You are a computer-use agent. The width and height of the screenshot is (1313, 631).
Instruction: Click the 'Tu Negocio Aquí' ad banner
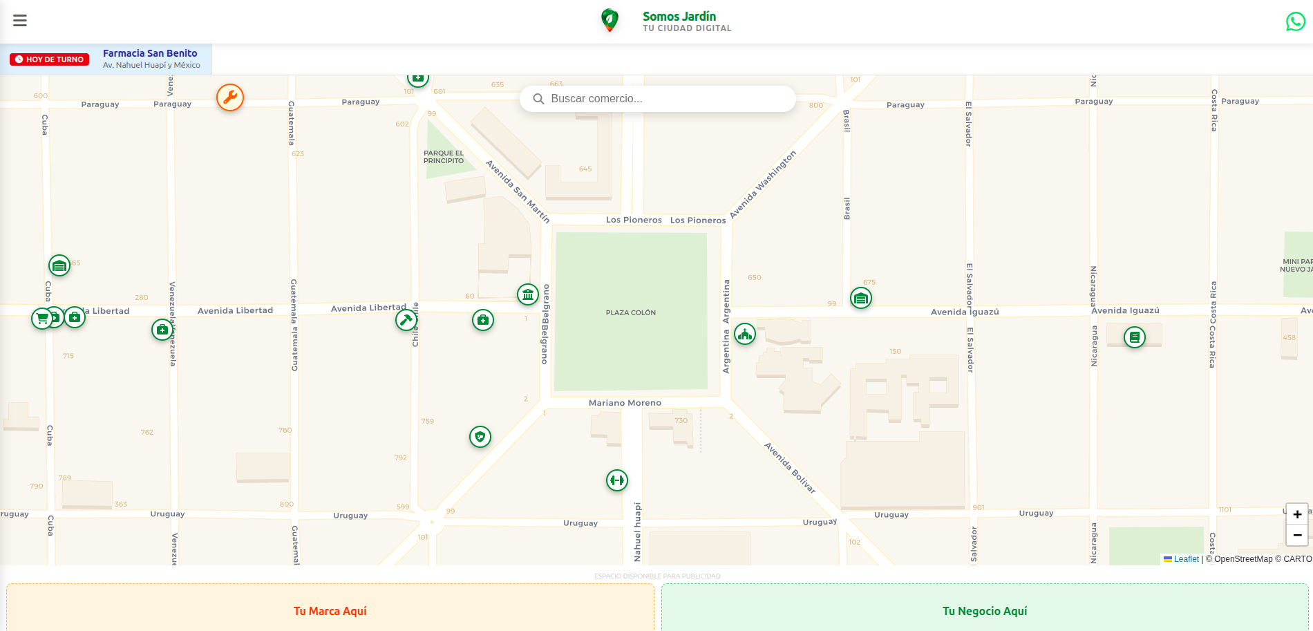tap(984, 610)
